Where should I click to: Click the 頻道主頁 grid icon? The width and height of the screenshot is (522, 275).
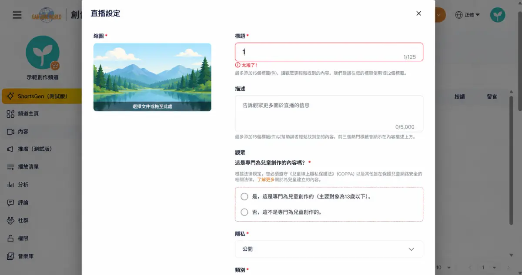coord(11,114)
